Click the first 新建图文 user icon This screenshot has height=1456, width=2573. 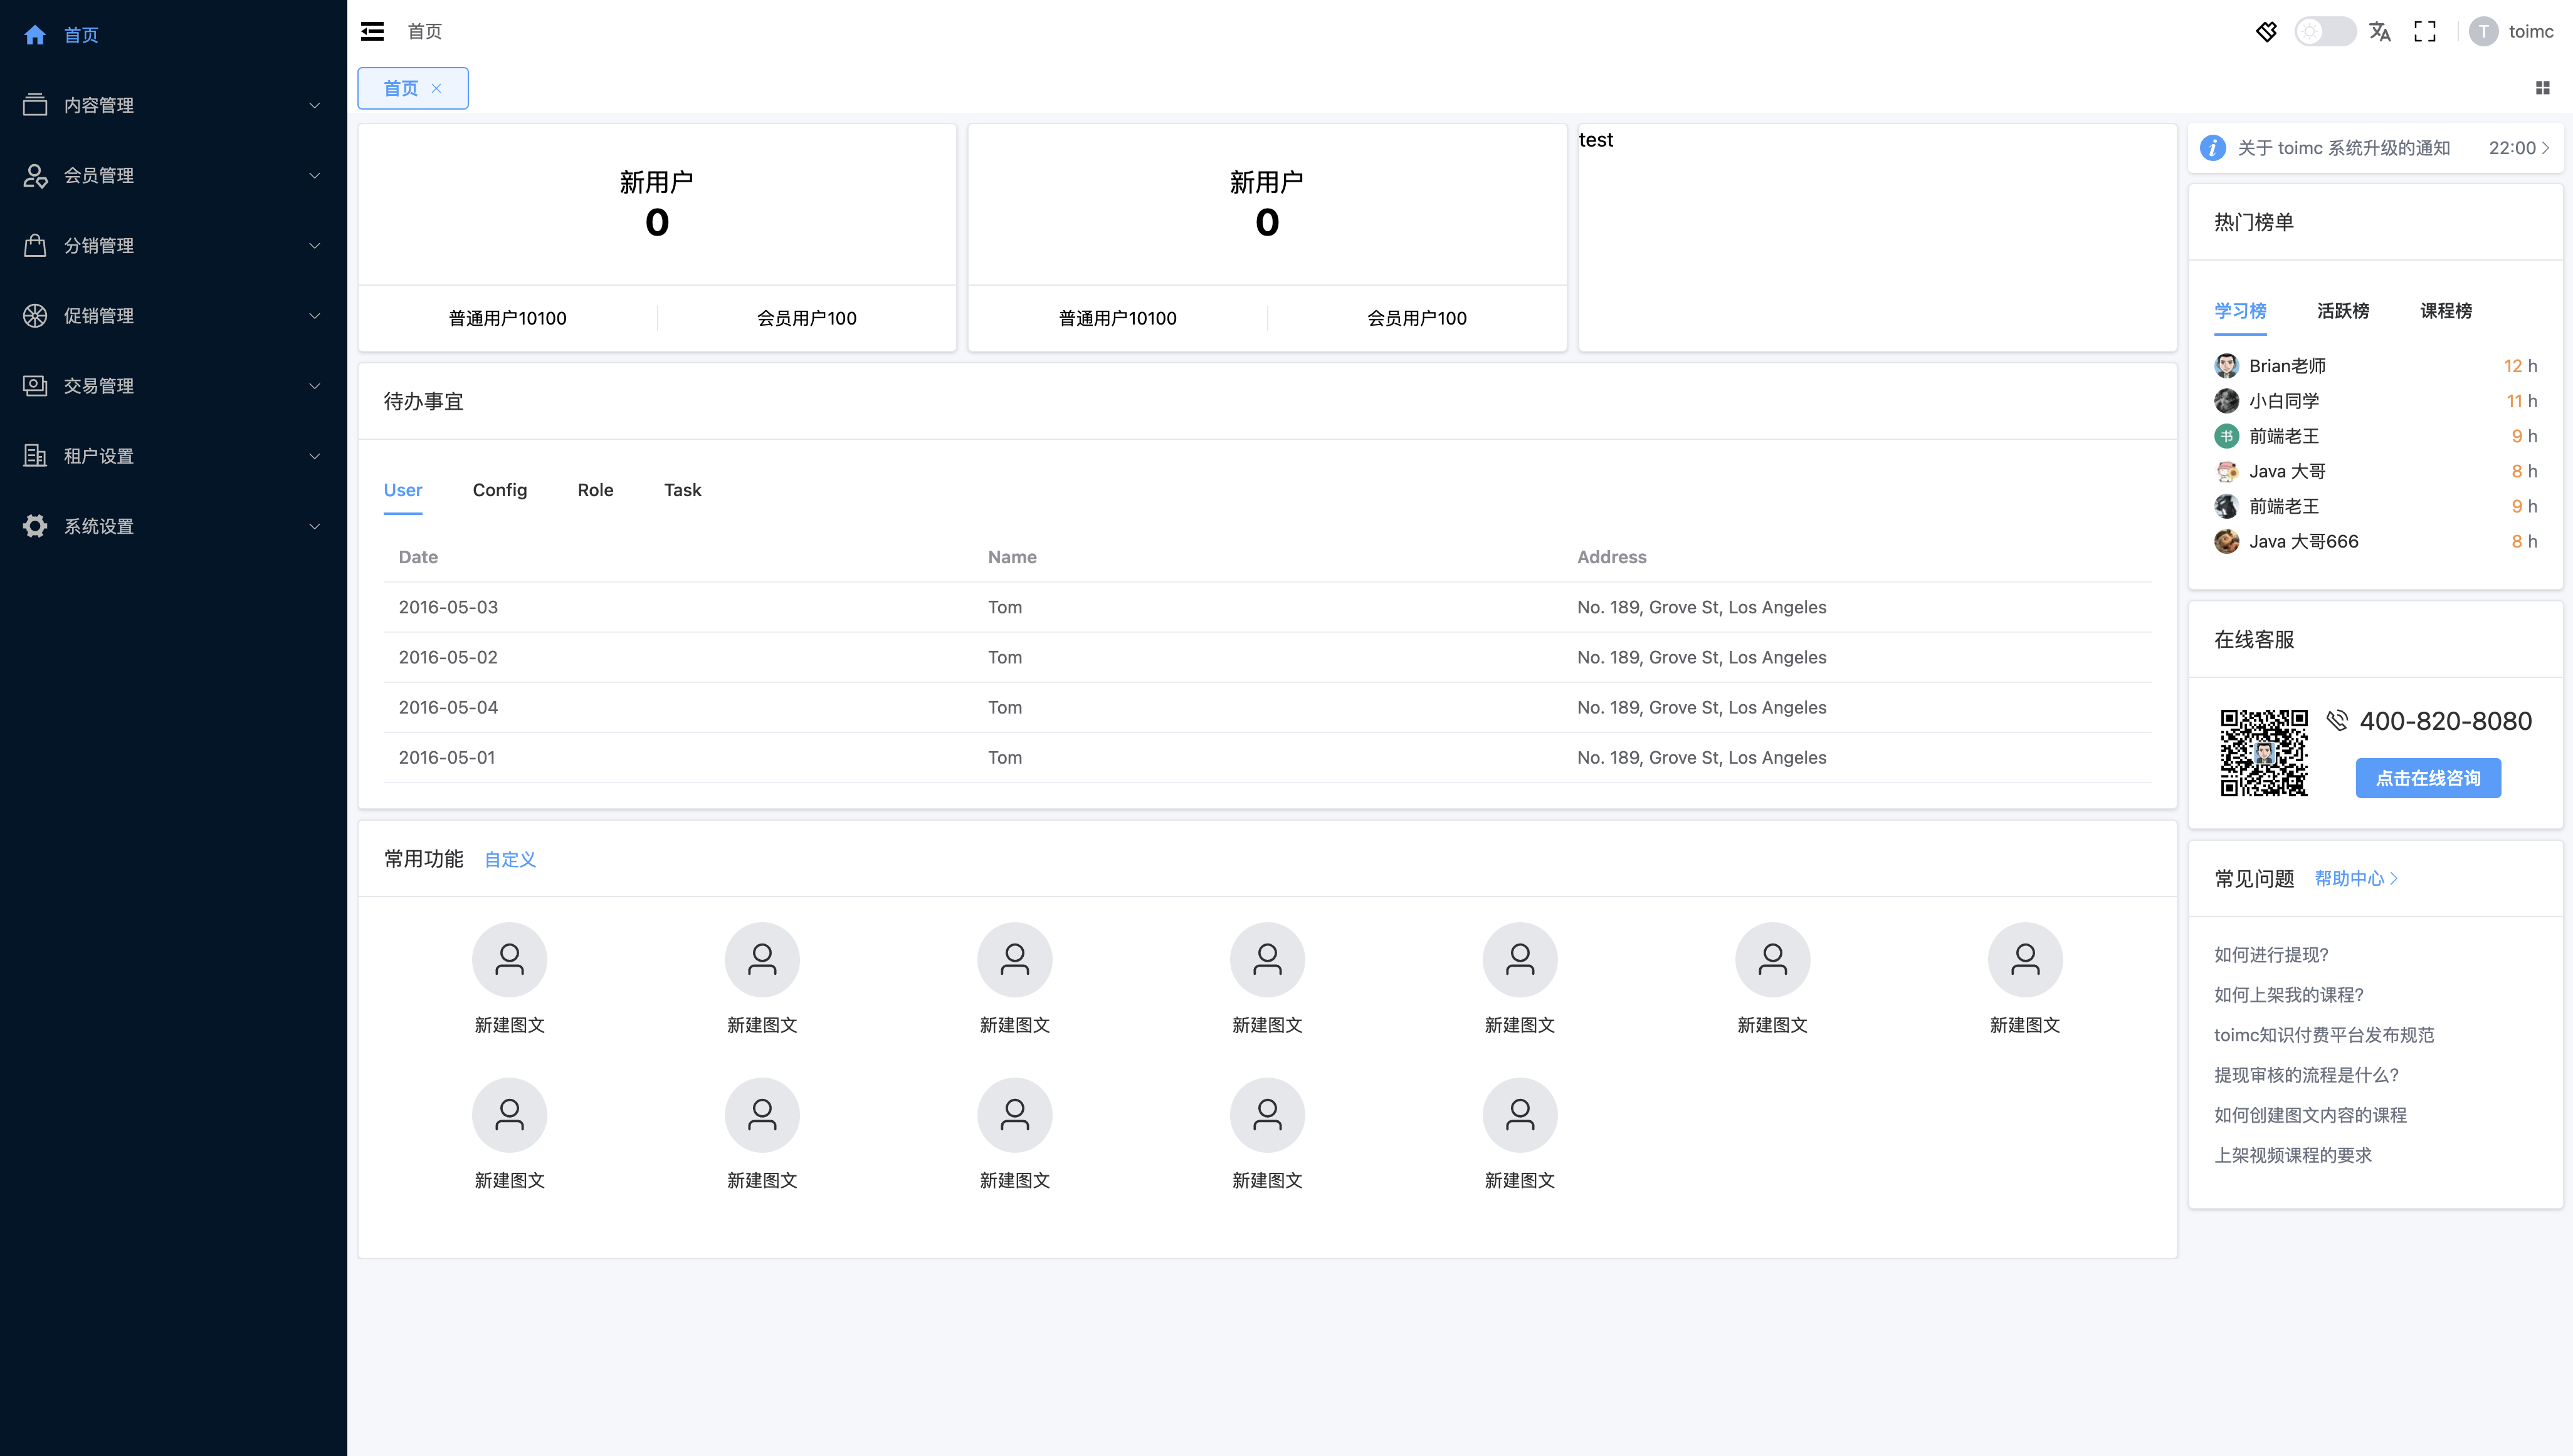coord(509,959)
